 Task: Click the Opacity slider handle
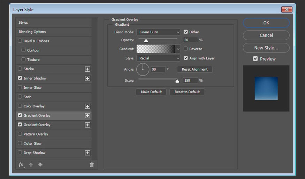click(x=146, y=40)
